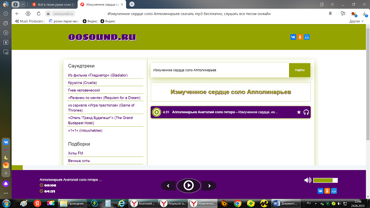Share via the Odnoklassniki icon in the bottom player
The image size is (370, 208).
pyautogui.click(x=327, y=191)
